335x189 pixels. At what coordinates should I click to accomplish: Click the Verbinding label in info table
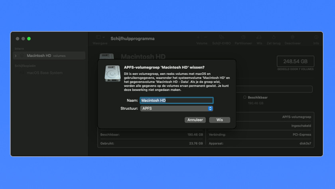coord(217,135)
